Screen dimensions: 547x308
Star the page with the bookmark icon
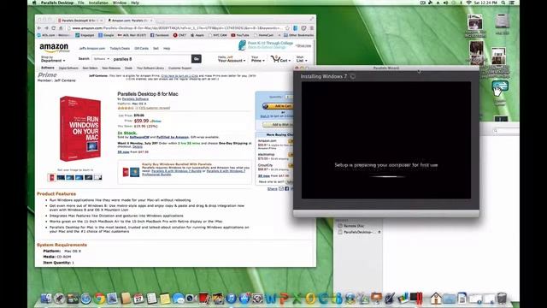click(287, 28)
